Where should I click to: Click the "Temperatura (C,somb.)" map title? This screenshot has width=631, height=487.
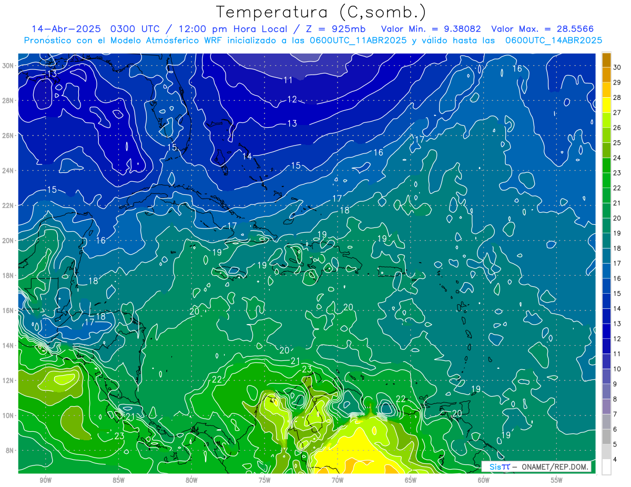pyautogui.click(x=320, y=12)
